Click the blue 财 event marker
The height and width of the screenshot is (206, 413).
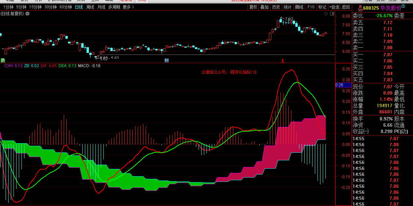coord(167,61)
